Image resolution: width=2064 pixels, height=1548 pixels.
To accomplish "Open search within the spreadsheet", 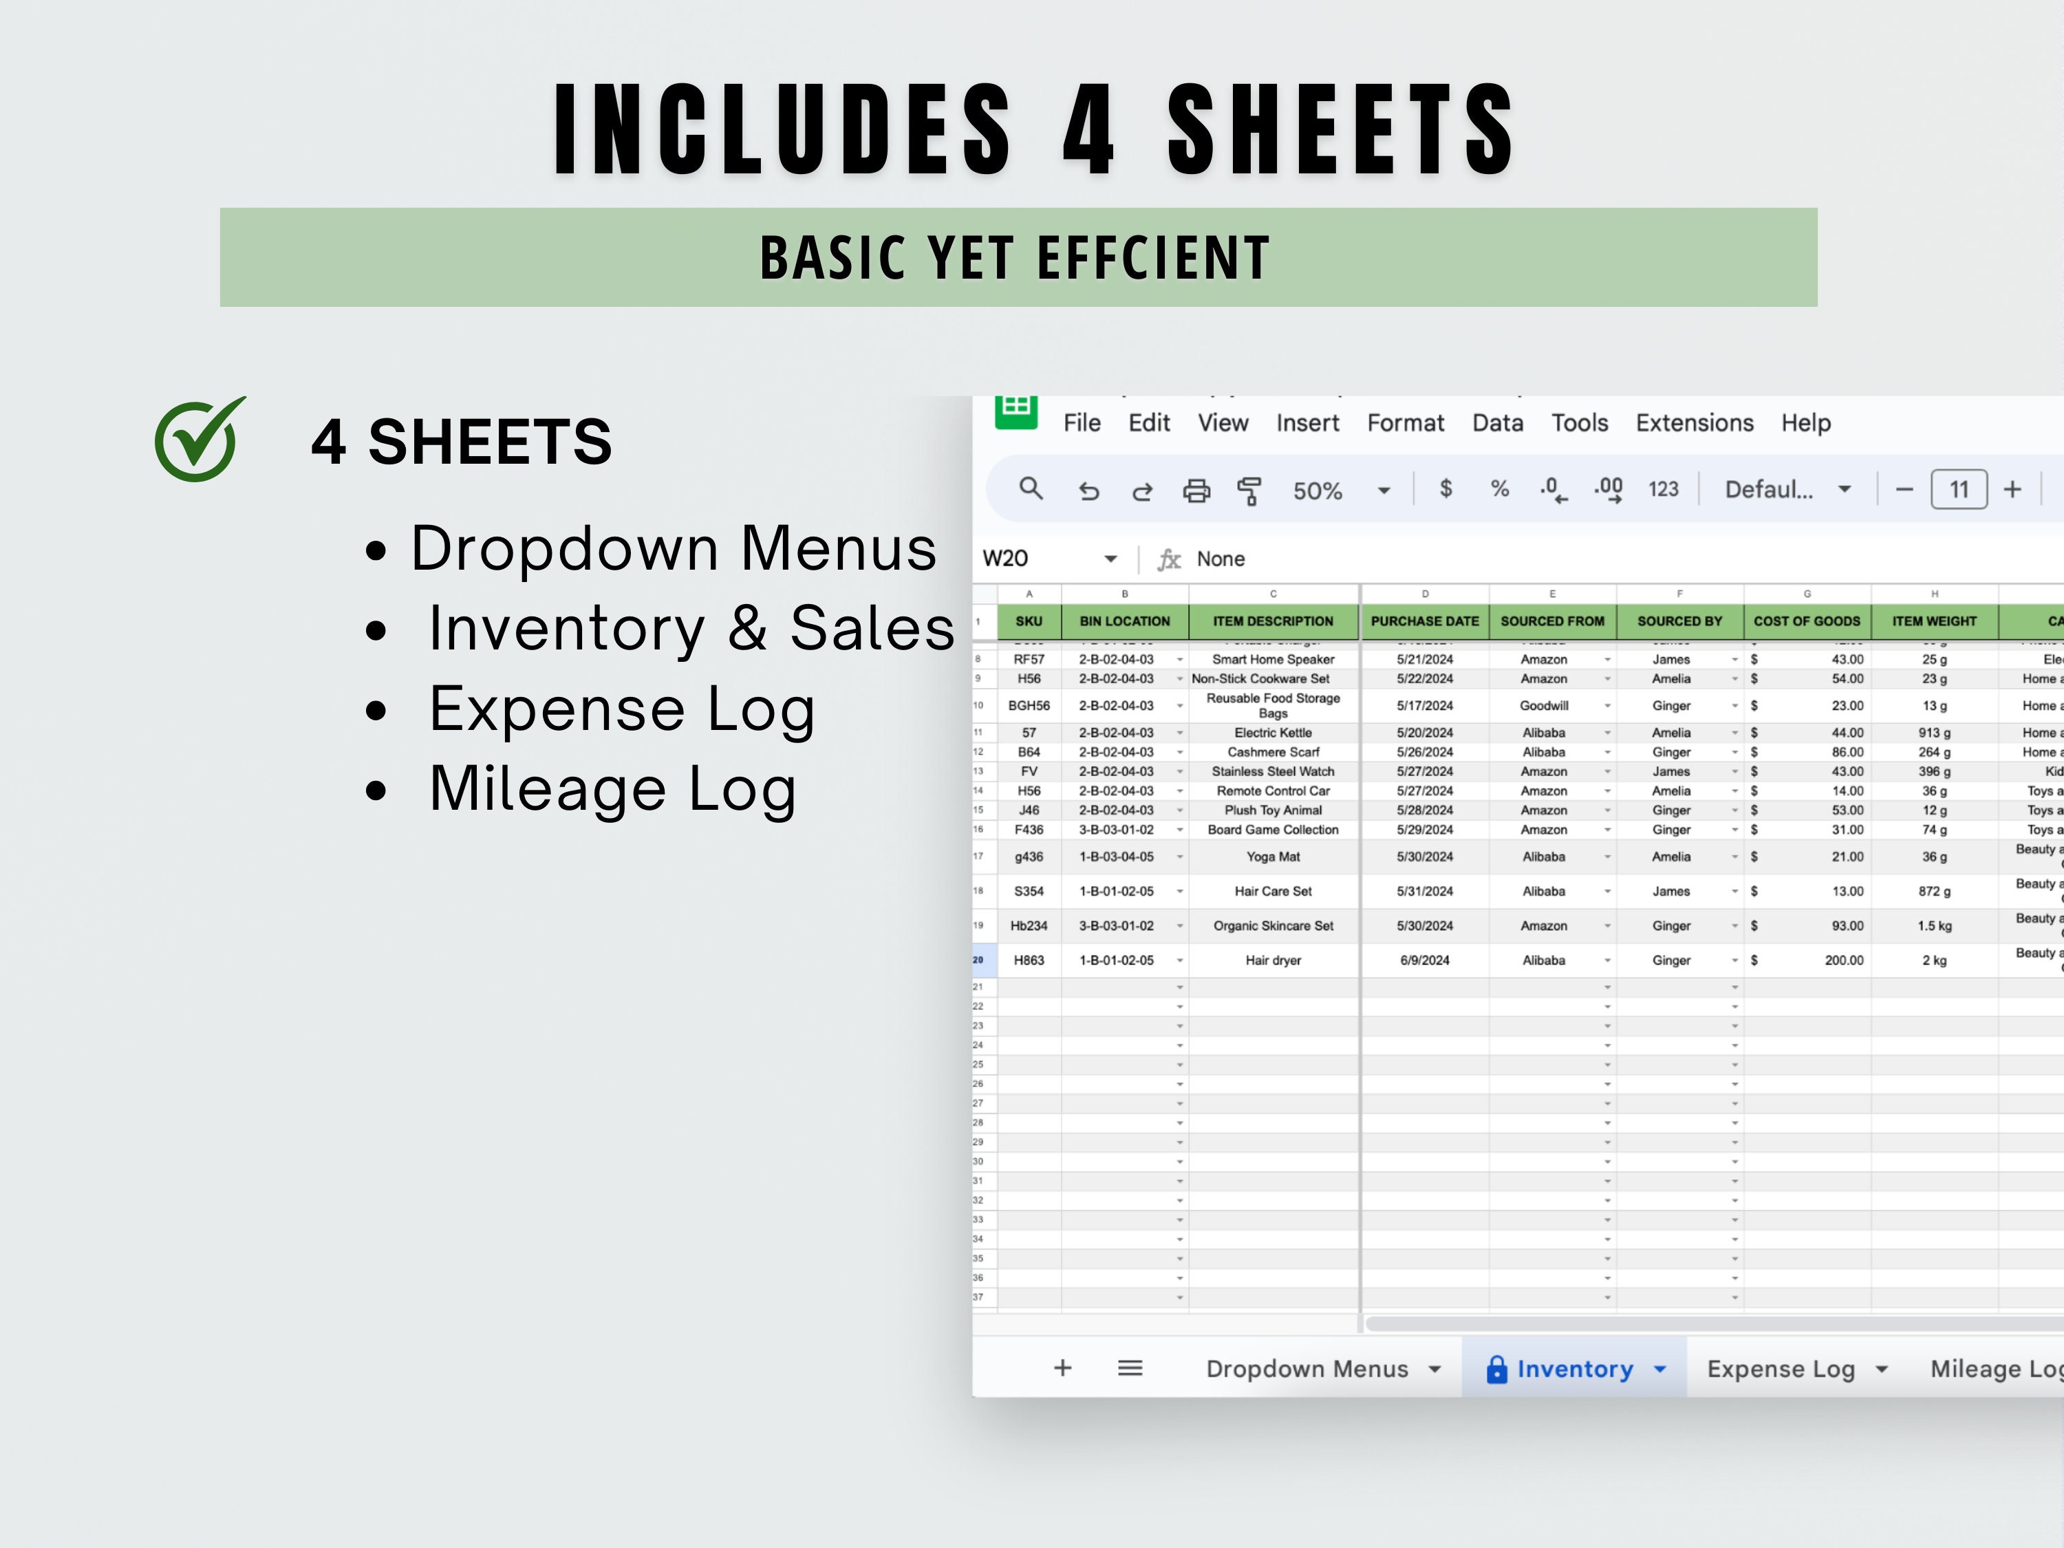I will [x=1031, y=489].
